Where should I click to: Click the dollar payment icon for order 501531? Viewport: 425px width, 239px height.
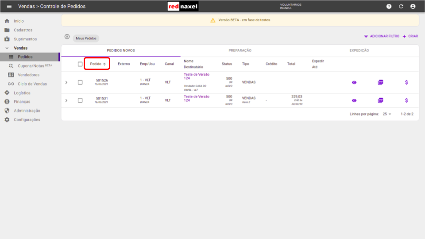(406, 100)
